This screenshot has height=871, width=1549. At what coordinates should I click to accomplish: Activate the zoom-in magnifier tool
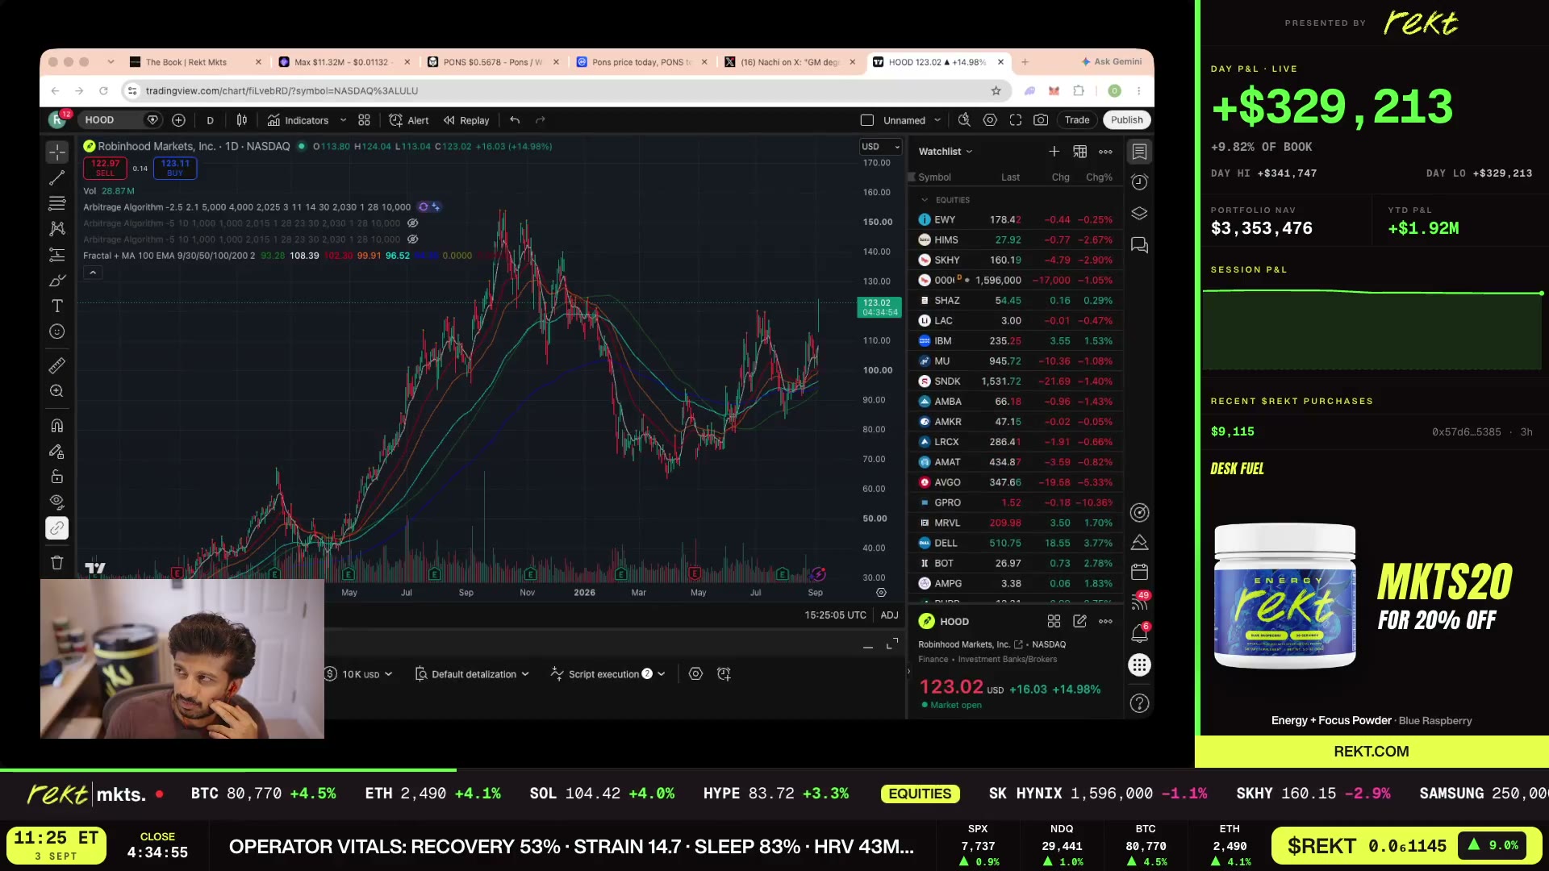pyautogui.click(x=56, y=391)
